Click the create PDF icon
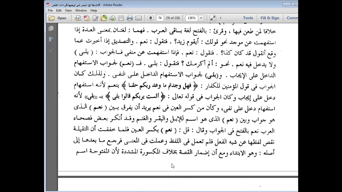Image resolution: width=342 pixels, height=192 pixels. tap(87, 18)
